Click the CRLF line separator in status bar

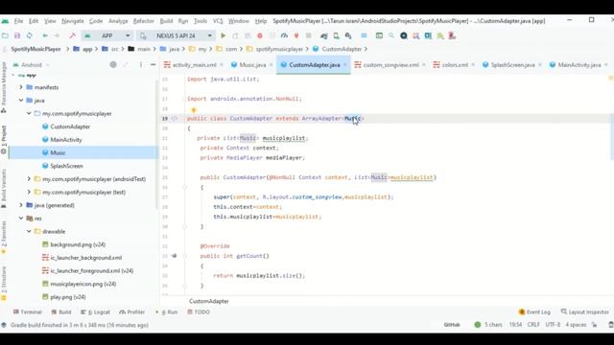[533, 325]
